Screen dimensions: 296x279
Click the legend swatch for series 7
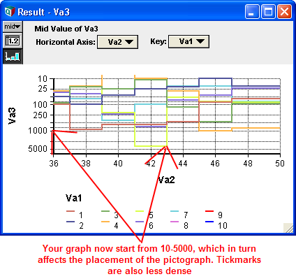point(175,211)
